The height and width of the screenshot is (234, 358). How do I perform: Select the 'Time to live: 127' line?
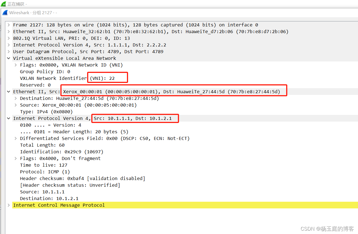coord(44,165)
